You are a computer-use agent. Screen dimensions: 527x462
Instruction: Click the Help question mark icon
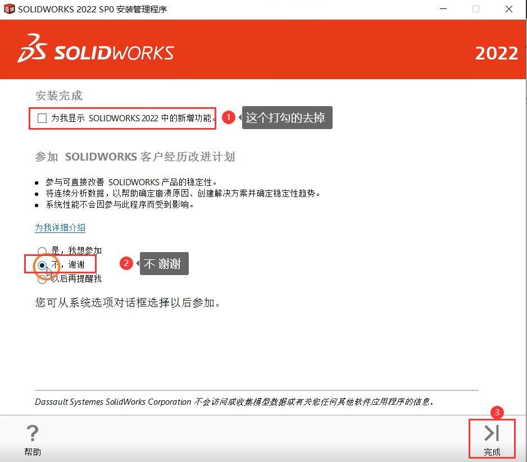pyautogui.click(x=32, y=433)
